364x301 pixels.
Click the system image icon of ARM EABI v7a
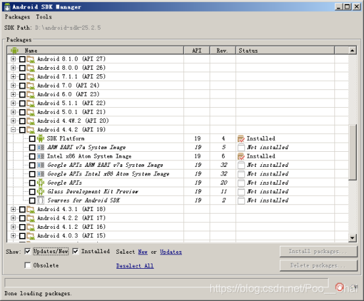[x=40, y=147]
